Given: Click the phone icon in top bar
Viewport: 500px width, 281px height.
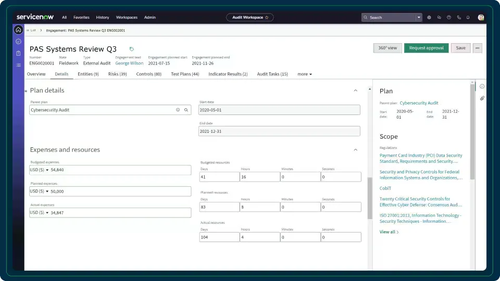Looking at the screenshot, I should click(x=459, y=18).
